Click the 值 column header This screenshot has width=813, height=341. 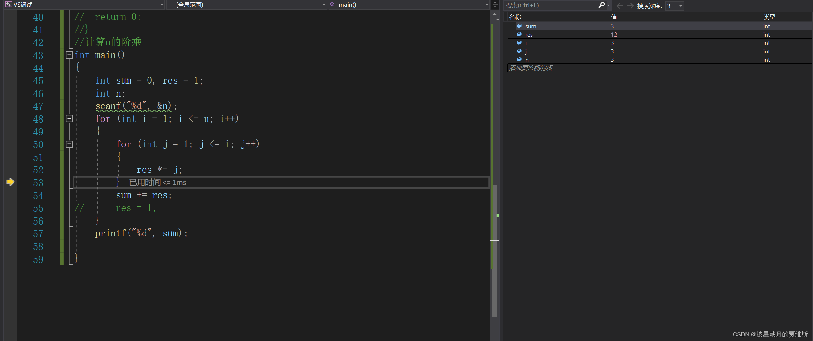(x=685, y=17)
